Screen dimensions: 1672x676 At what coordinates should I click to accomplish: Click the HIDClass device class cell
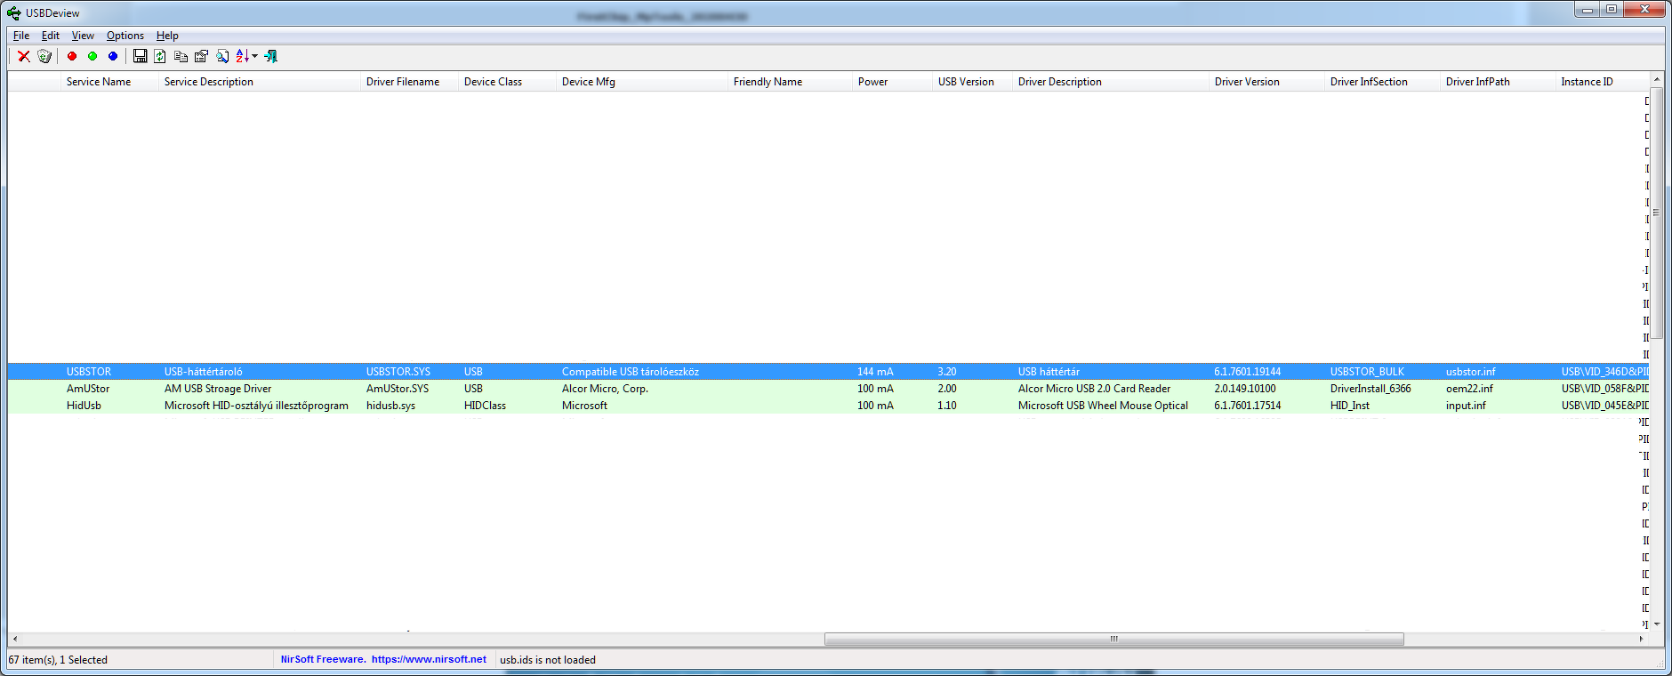click(485, 406)
